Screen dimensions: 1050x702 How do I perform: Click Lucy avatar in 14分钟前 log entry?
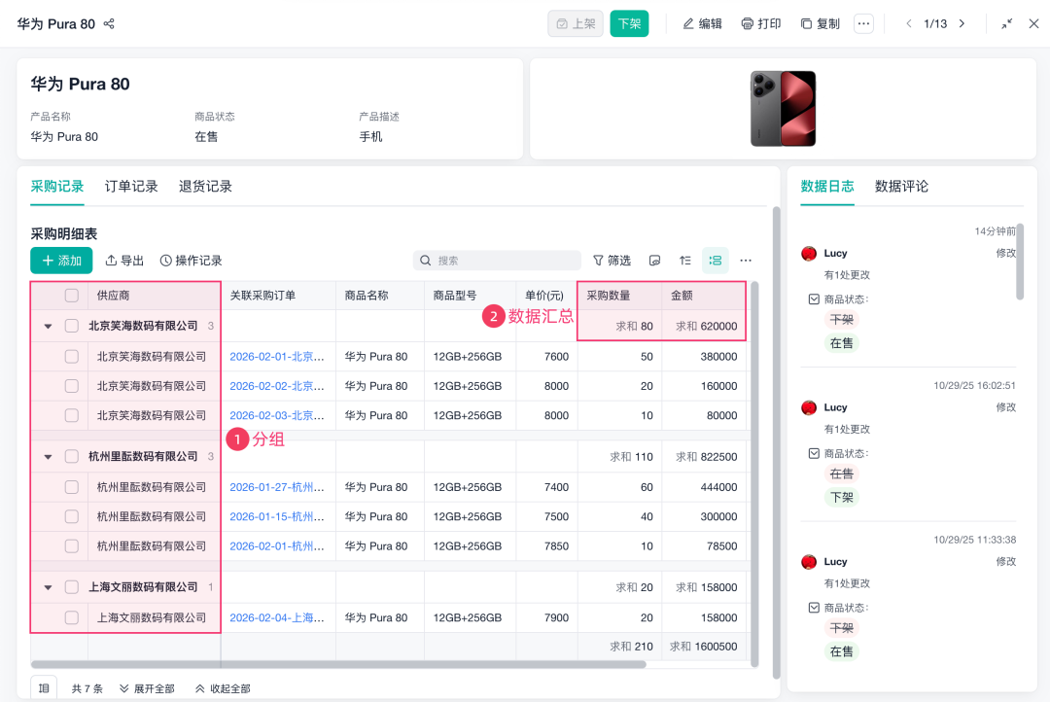point(809,253)
